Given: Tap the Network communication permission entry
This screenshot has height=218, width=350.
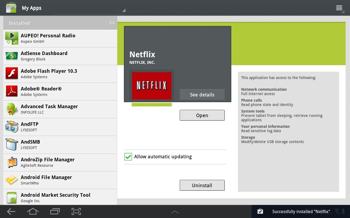Looking at the screenshot, I should [x=264, y=92].
